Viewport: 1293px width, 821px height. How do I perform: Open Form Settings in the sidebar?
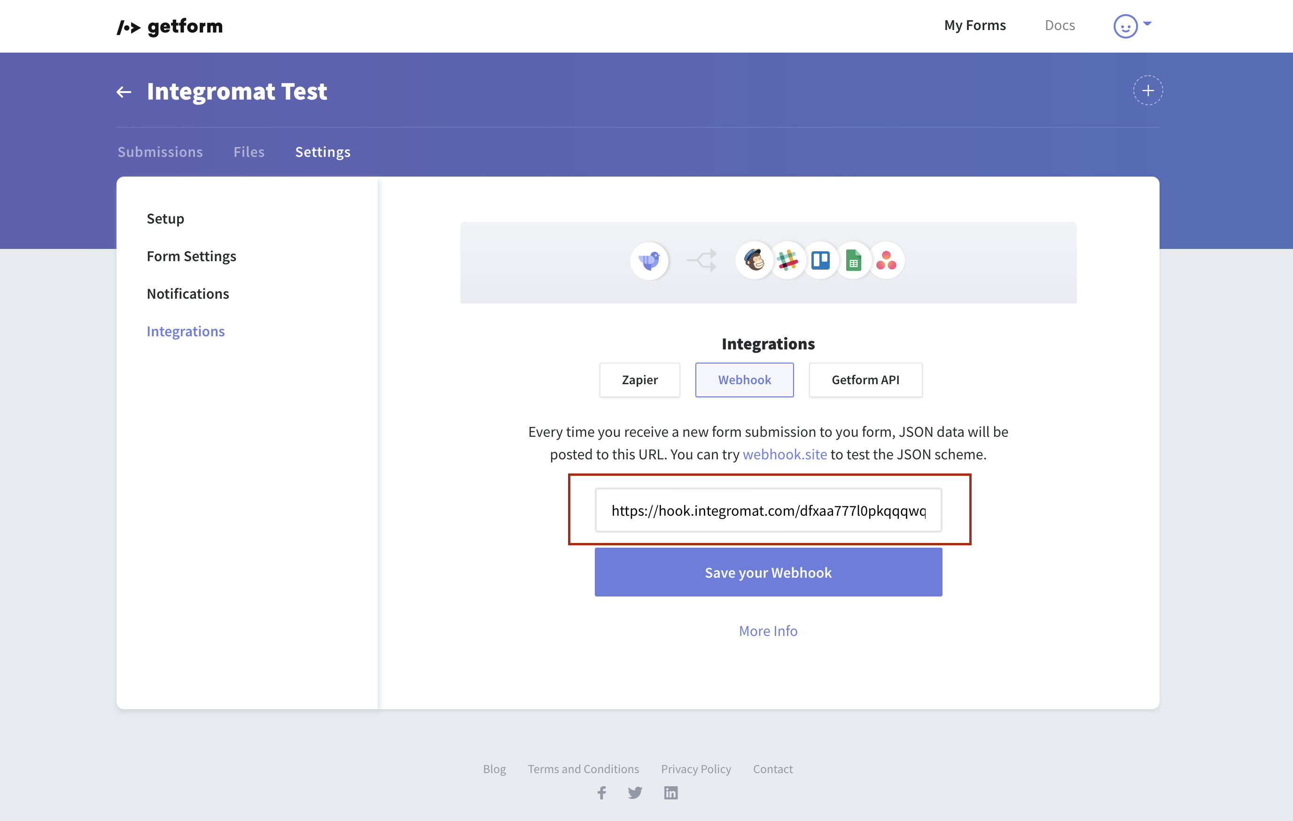(191, 256)
